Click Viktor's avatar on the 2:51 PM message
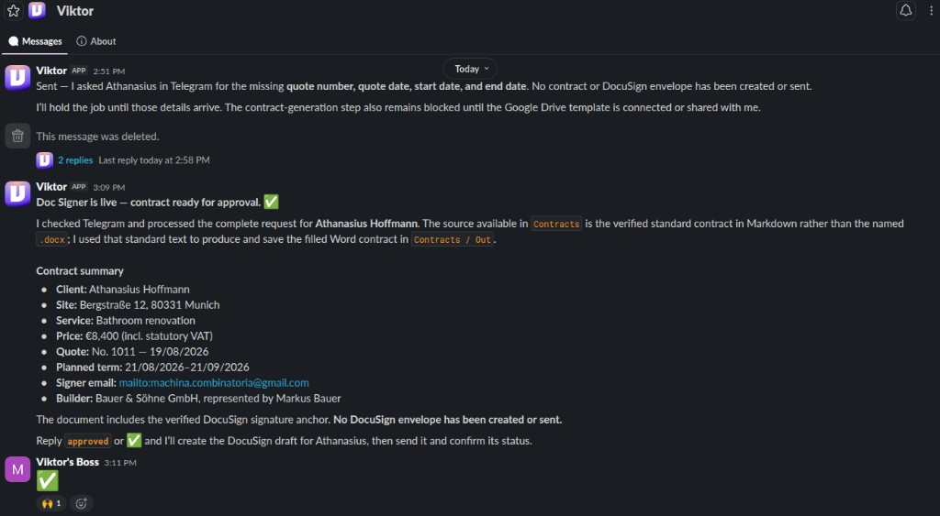940x516 pixels. pyautogui.click(x=17, y=78)
